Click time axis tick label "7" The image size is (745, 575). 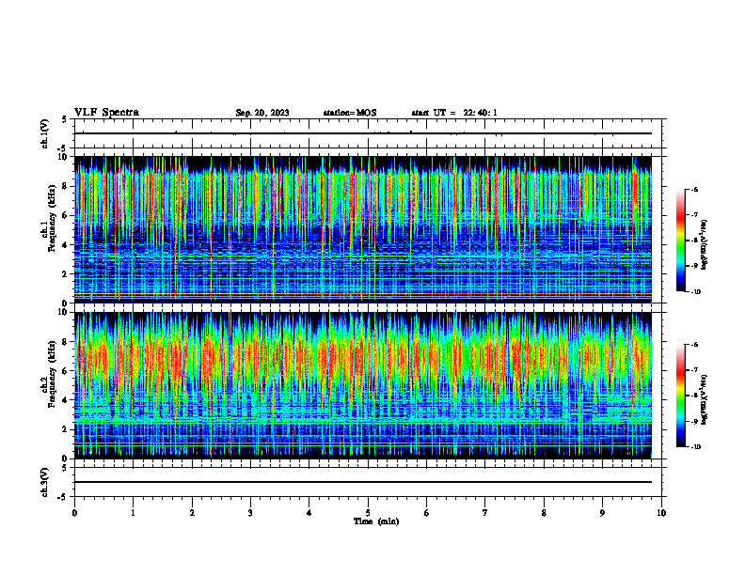click(x=485, y=513)
